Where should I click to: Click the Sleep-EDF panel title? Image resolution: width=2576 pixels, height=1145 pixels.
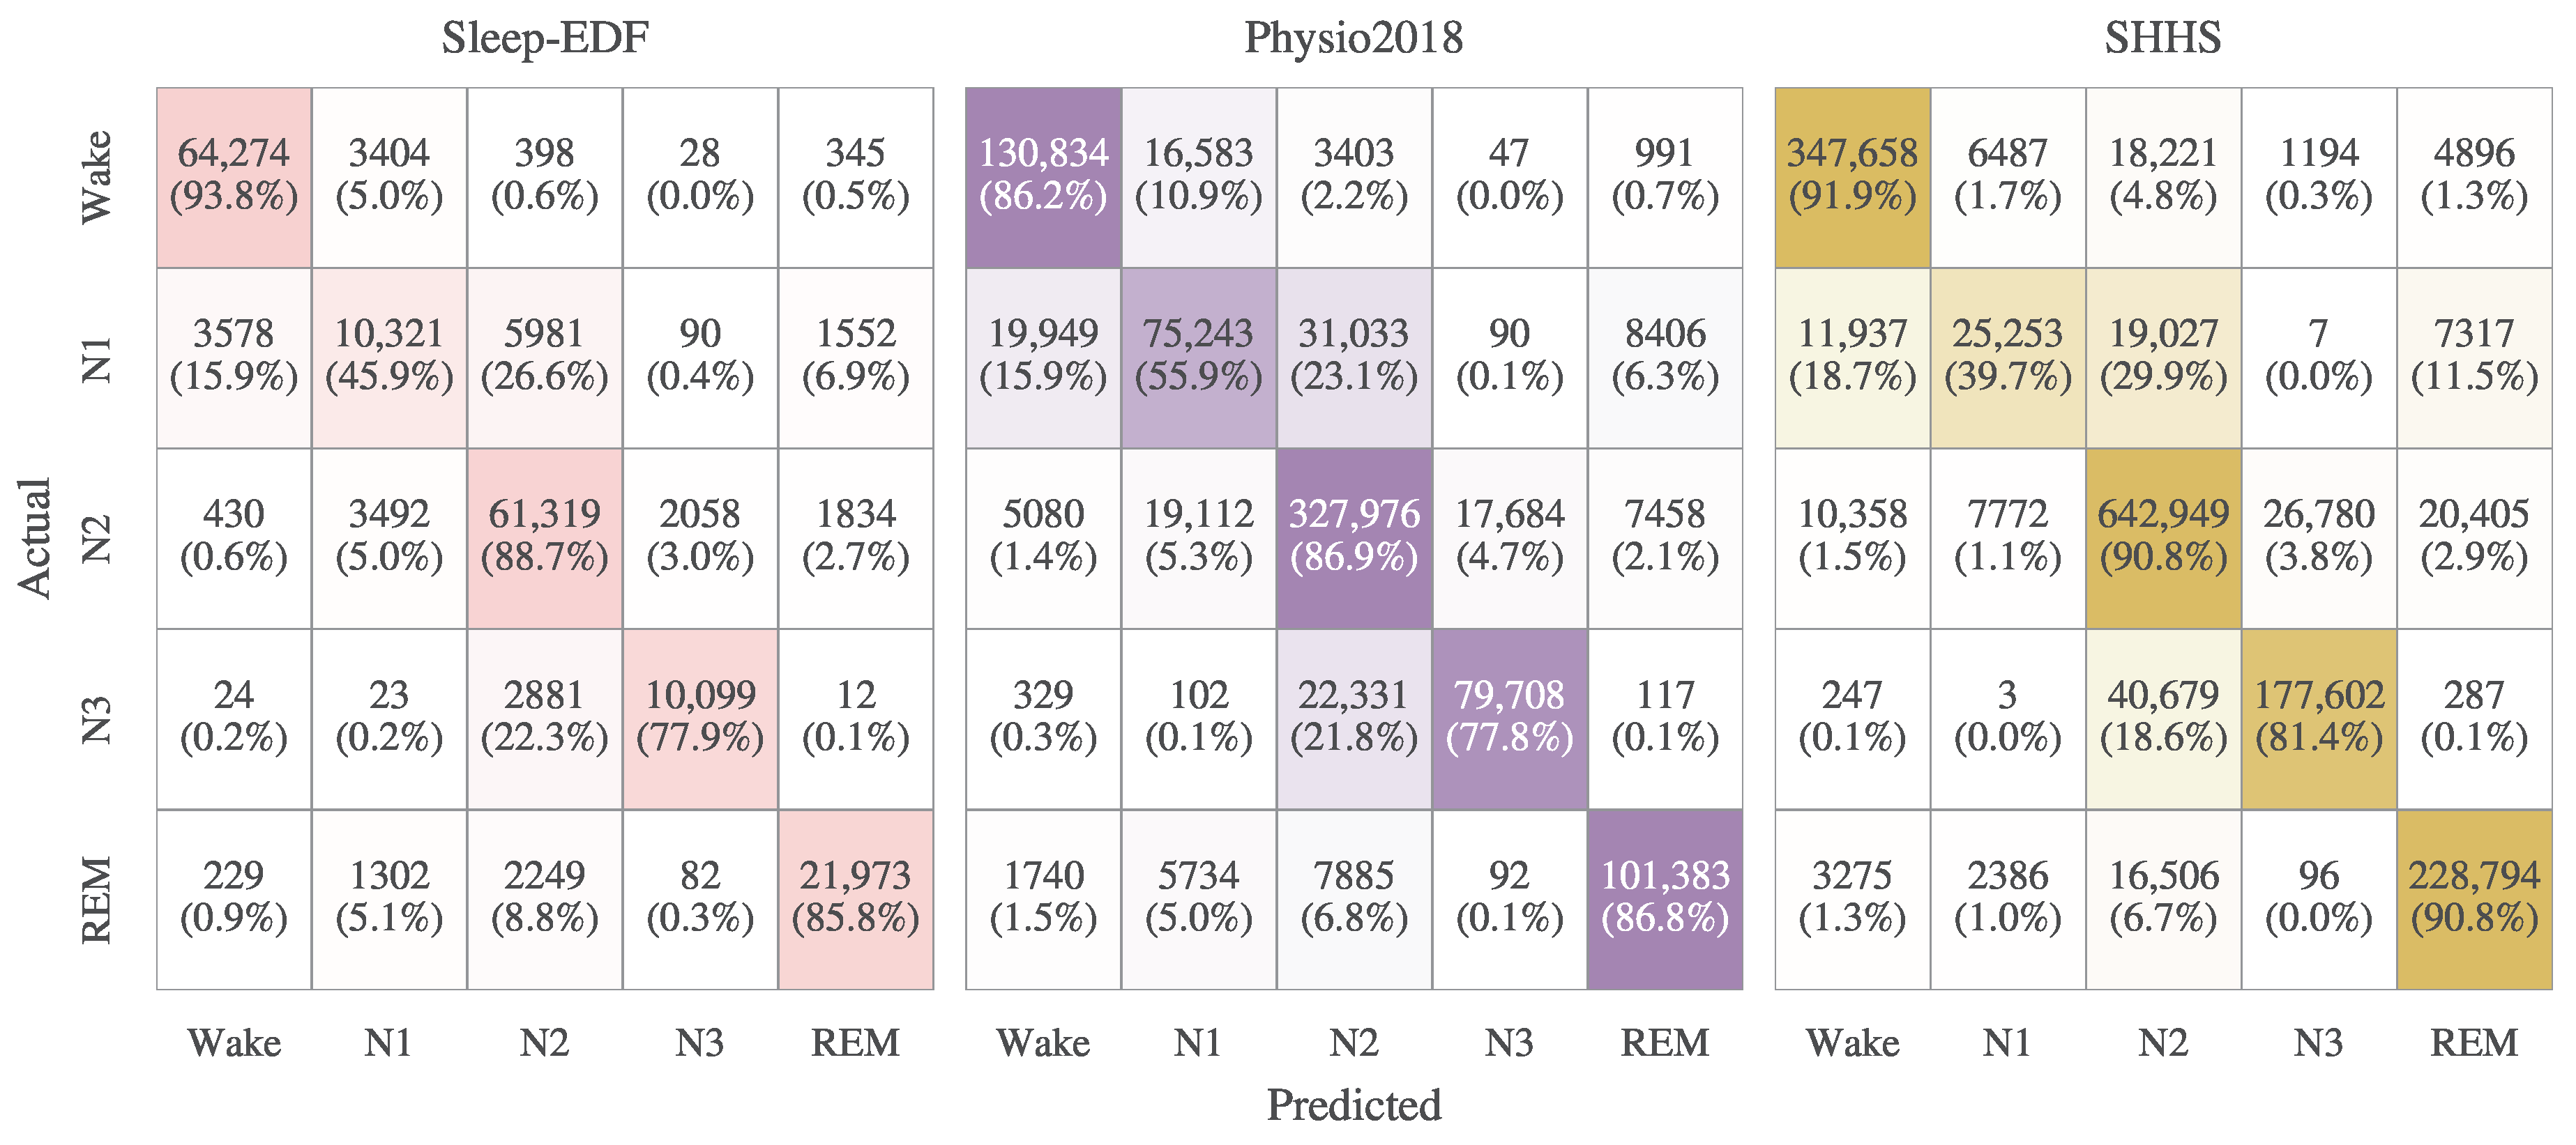545,38
